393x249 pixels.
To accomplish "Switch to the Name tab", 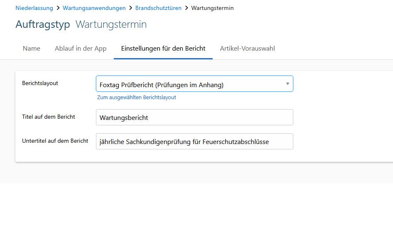I will 32,49.
